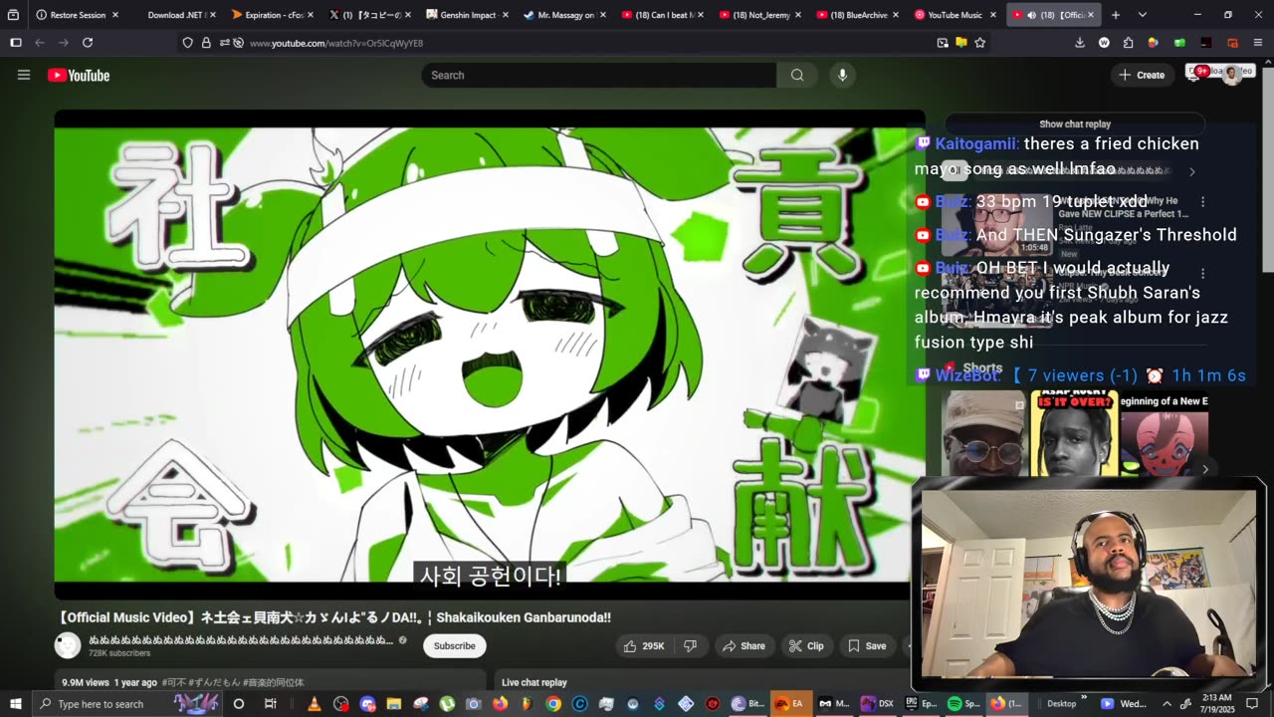This screenshot has height=717, width=1274.
Task: Click the YouTube search magnifier button
Action: coord(797,75)
